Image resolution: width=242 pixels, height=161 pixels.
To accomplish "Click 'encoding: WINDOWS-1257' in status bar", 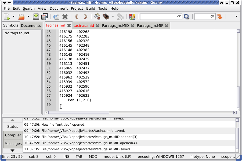I will coord(161,157).
